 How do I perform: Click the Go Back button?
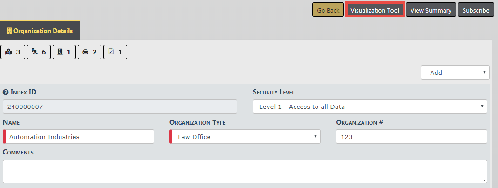point(328,10)
